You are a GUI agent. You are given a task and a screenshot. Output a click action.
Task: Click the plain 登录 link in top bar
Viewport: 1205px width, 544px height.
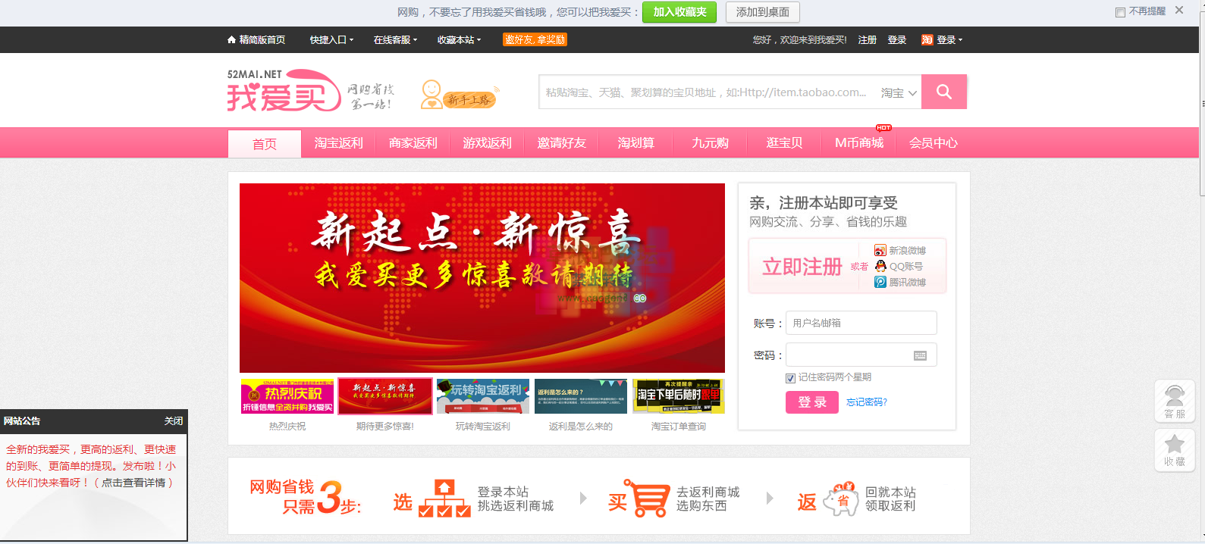(897, 40)
